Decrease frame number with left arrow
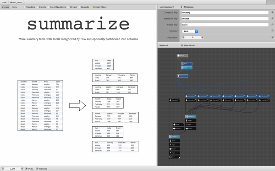The height and width of the screenshot is (171, 275). click(x=3, y=169)
